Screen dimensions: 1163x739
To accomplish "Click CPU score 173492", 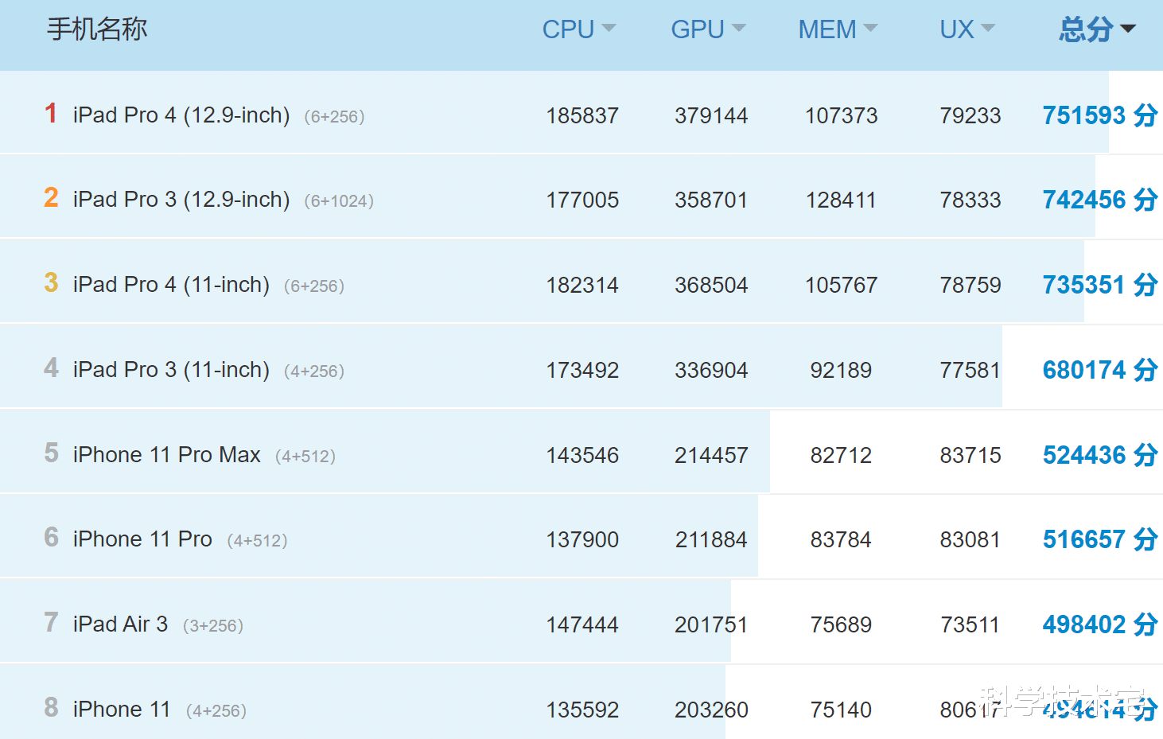I will (x=582, y=371).
